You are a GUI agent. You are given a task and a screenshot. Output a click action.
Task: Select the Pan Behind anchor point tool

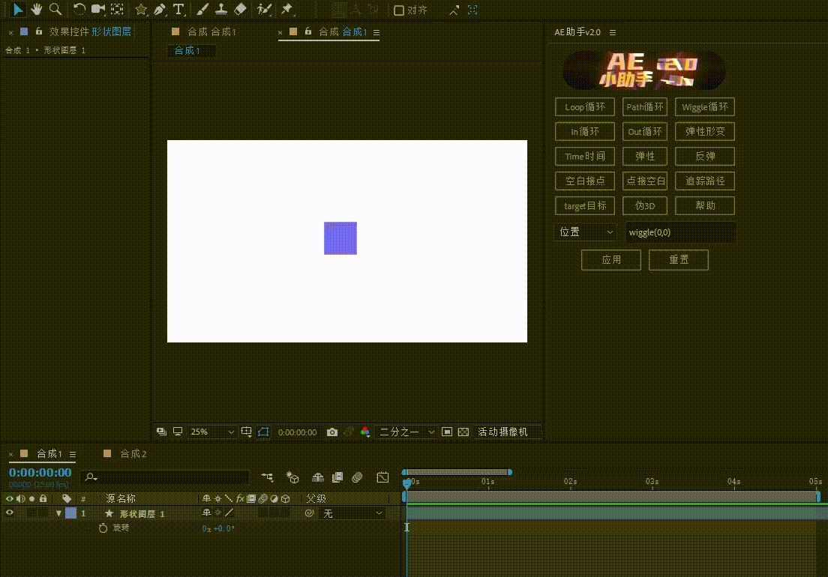coord(117,10)
